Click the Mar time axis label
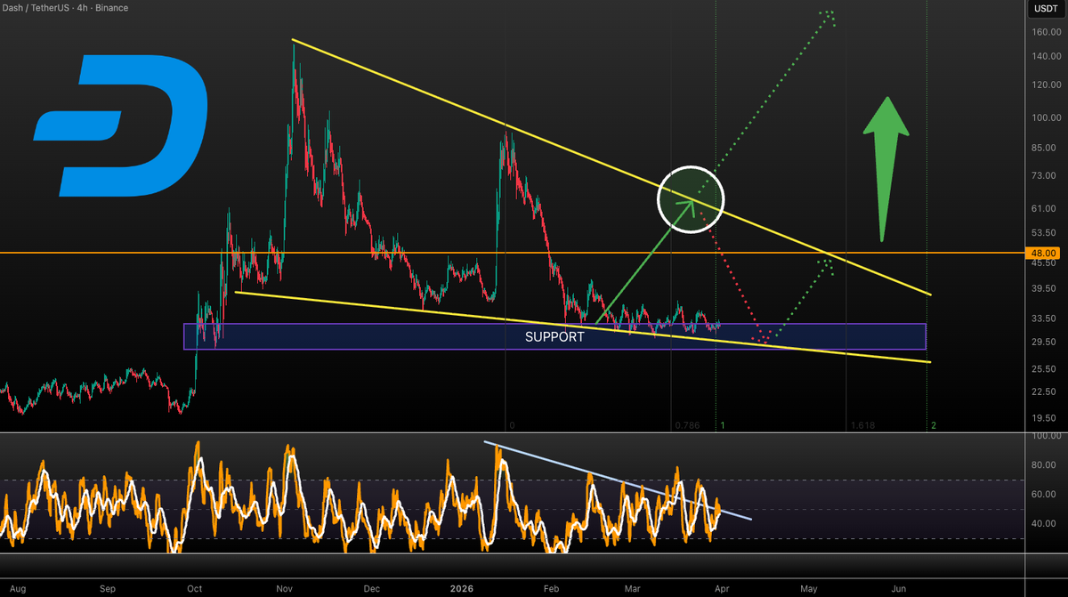This screenshot has height=597, width=1068. pyautogui.click(x=632, y=589)
